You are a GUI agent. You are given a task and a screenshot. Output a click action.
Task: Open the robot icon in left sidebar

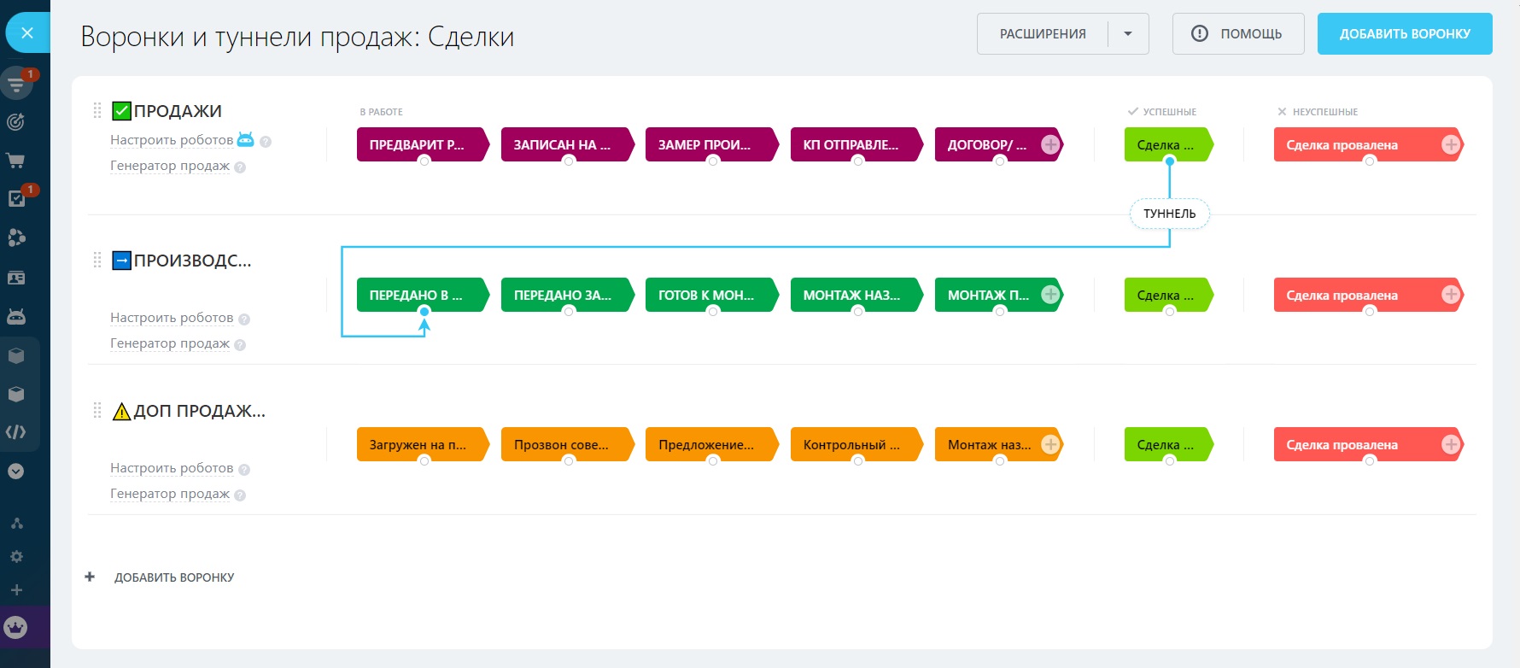pyautogui.click(x=16, y=316)
